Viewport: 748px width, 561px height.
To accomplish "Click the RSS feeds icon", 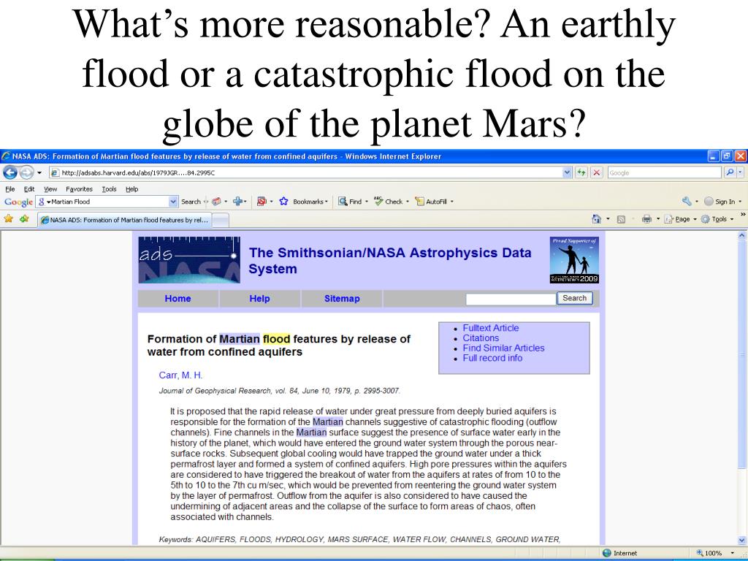I will (x=621, y=219).
